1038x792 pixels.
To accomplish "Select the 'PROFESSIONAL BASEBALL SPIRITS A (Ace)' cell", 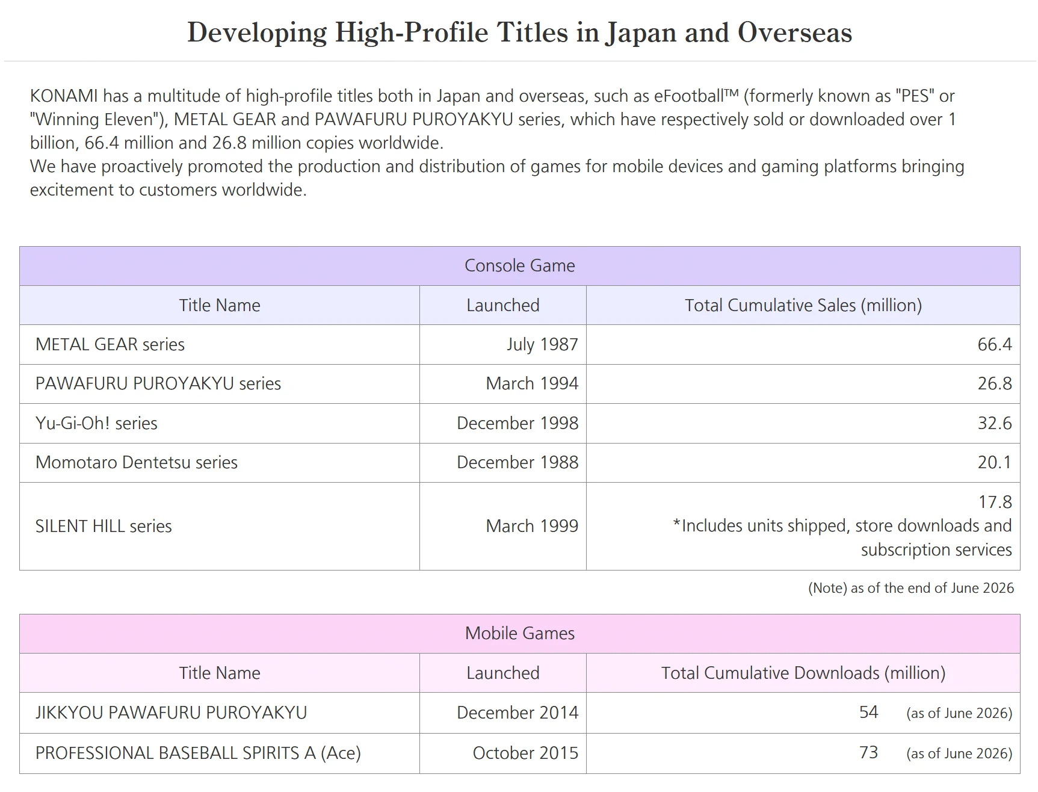I will [x=220, y=753].
